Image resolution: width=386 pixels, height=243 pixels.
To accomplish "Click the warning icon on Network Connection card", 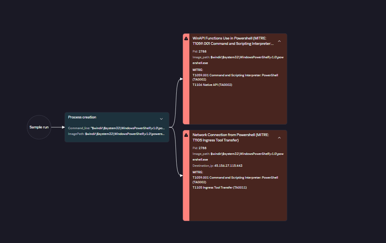I will (x=186, y=135).
